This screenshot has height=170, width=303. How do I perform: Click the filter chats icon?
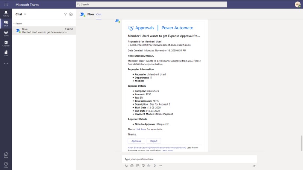[x=65, y=14]
